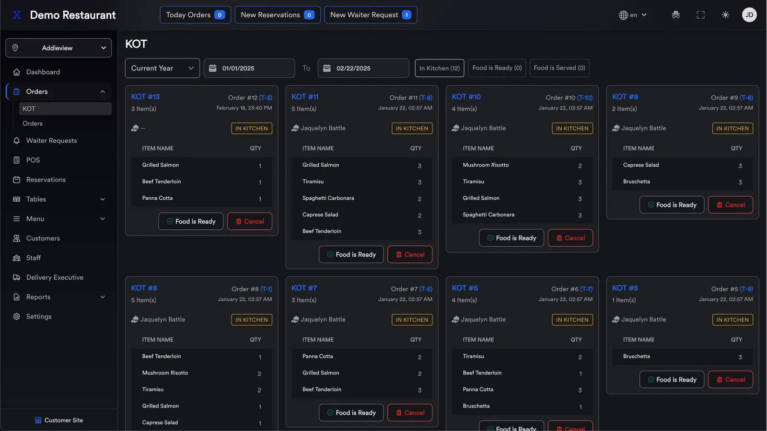Mark KOT #13 as Food is Ready
The width and height of the screenshot is (767, 431).
191,221
